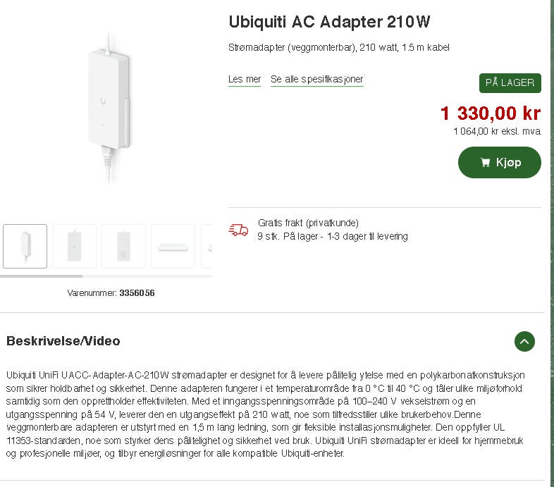Click the PÅ LAGER stock badge
This screenshot has width=554, height=487.
510,83
